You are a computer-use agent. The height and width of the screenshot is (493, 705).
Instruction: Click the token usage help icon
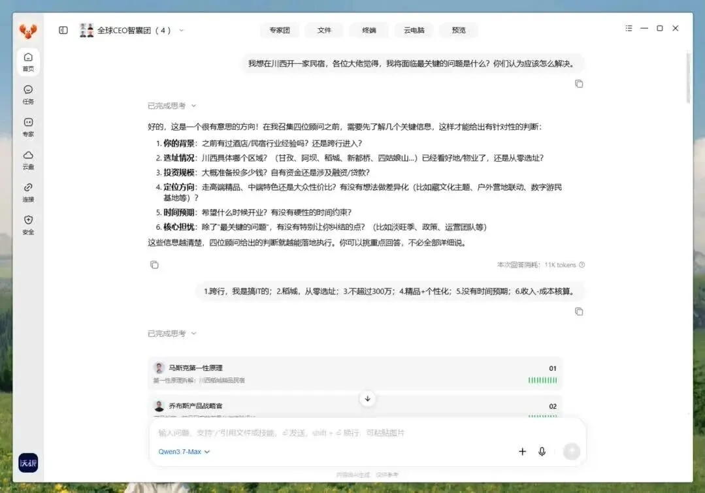(582, 264)
